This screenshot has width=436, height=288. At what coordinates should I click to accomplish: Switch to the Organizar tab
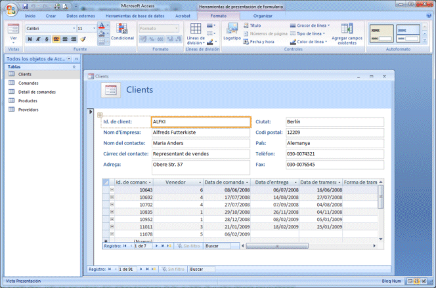(x=263, y=16)
